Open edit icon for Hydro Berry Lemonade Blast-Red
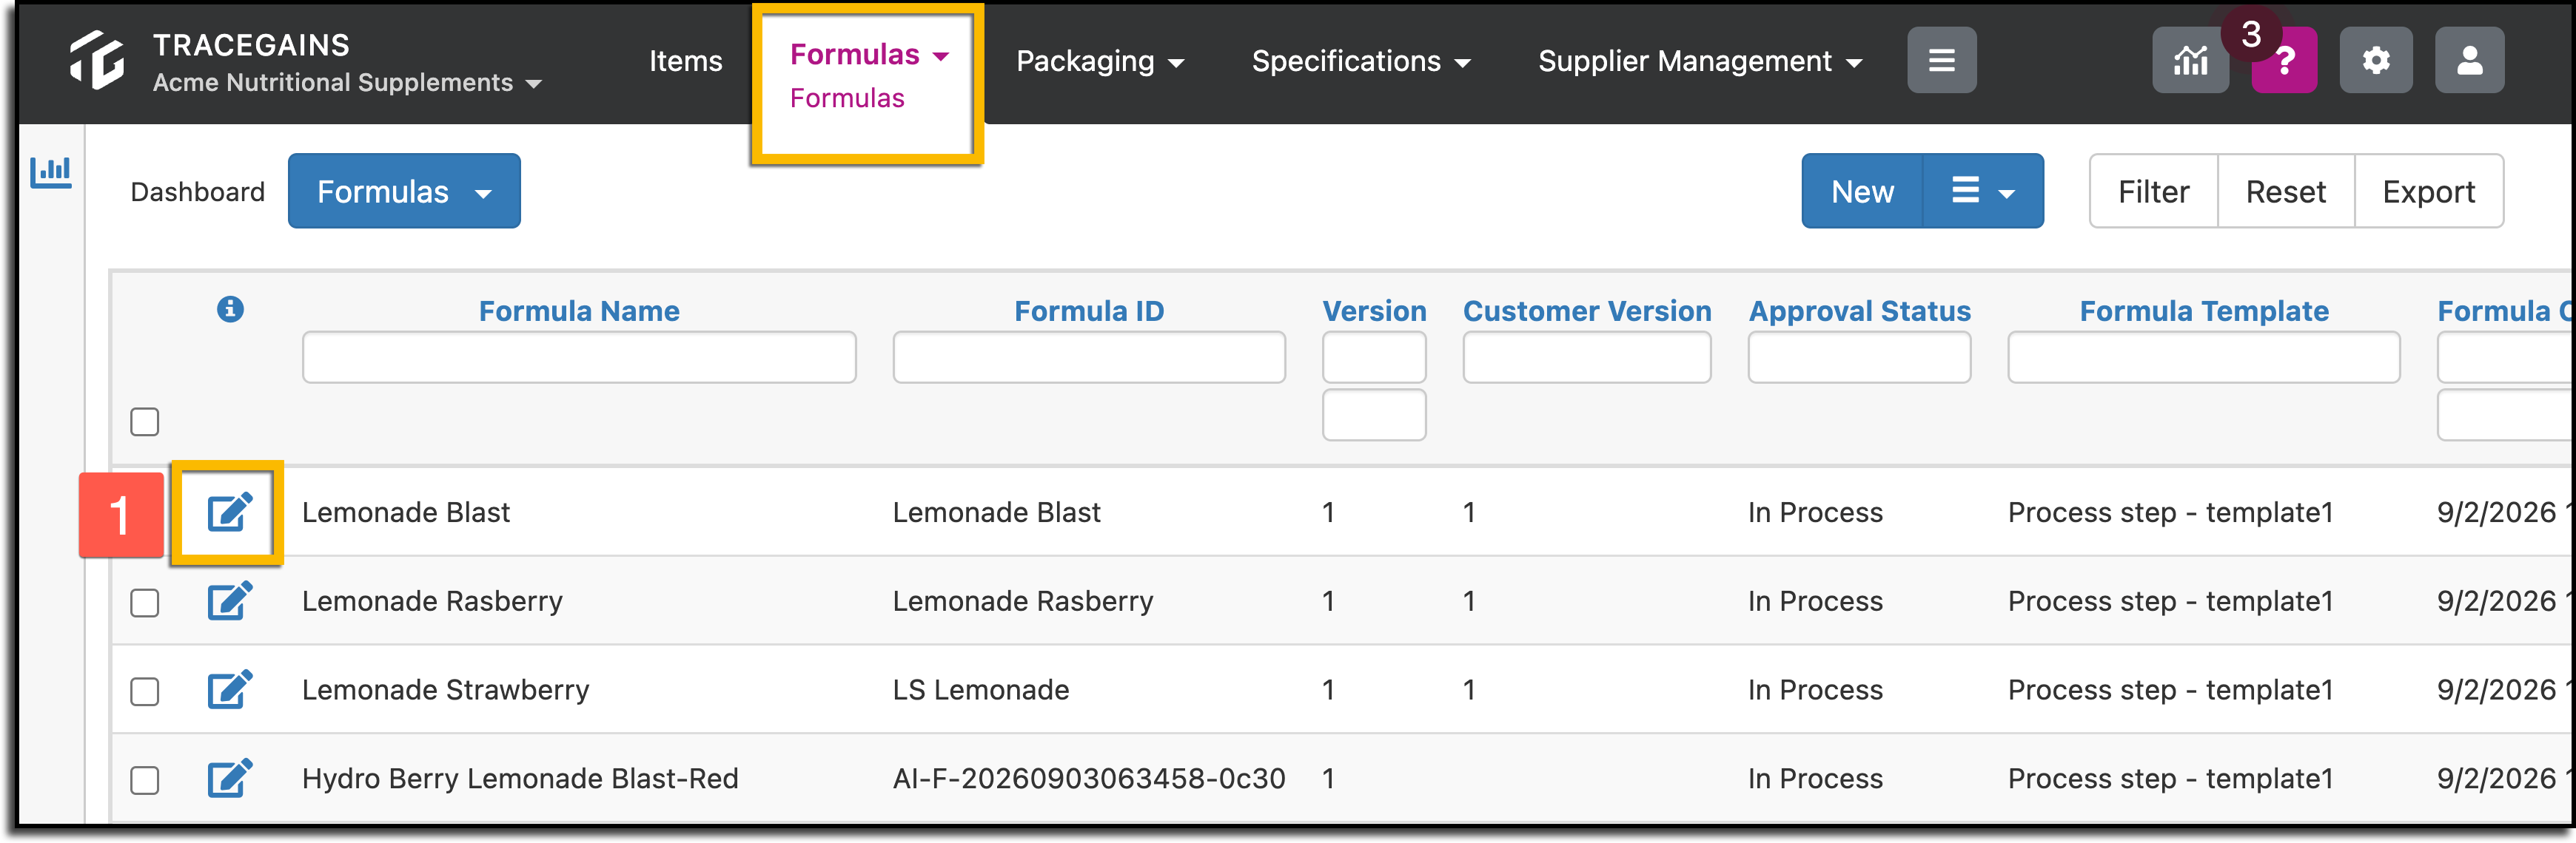The height and width of the screenshot is (843, 2576). click(x=229, y=779)
